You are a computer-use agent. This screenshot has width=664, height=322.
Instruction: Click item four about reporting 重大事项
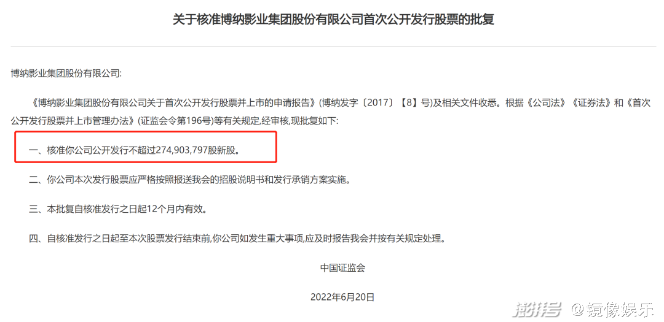[x=237, y=239]
